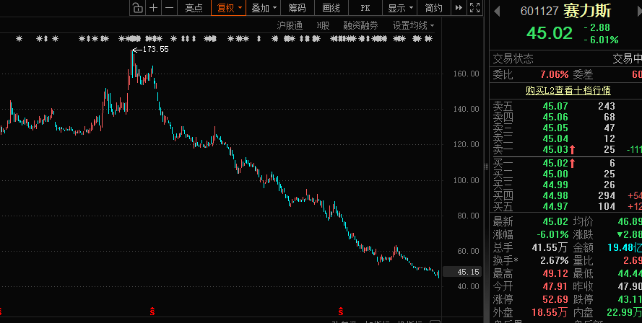
Task: Select the 买四 price 44.98
Action: pyautogui.click(x=555, y=195)
